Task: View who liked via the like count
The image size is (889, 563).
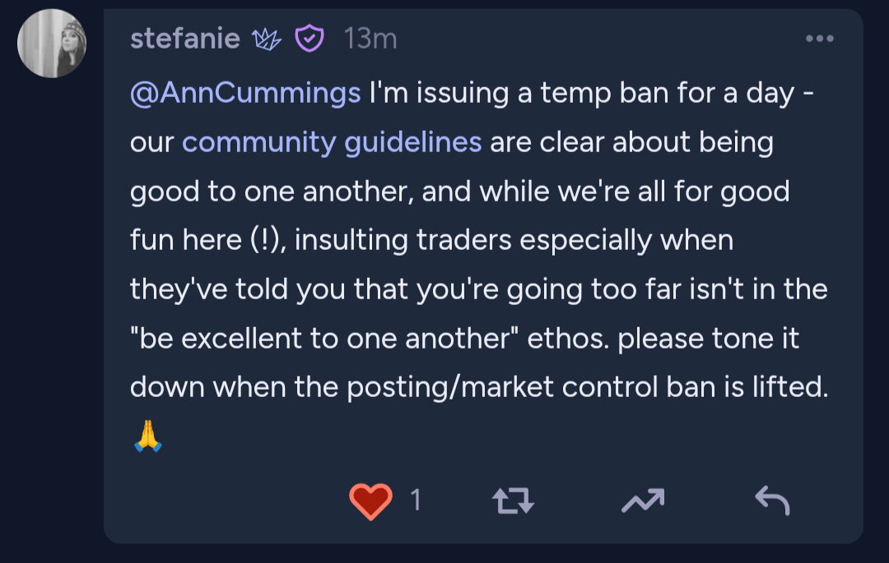Action: (x=416, y=500)
